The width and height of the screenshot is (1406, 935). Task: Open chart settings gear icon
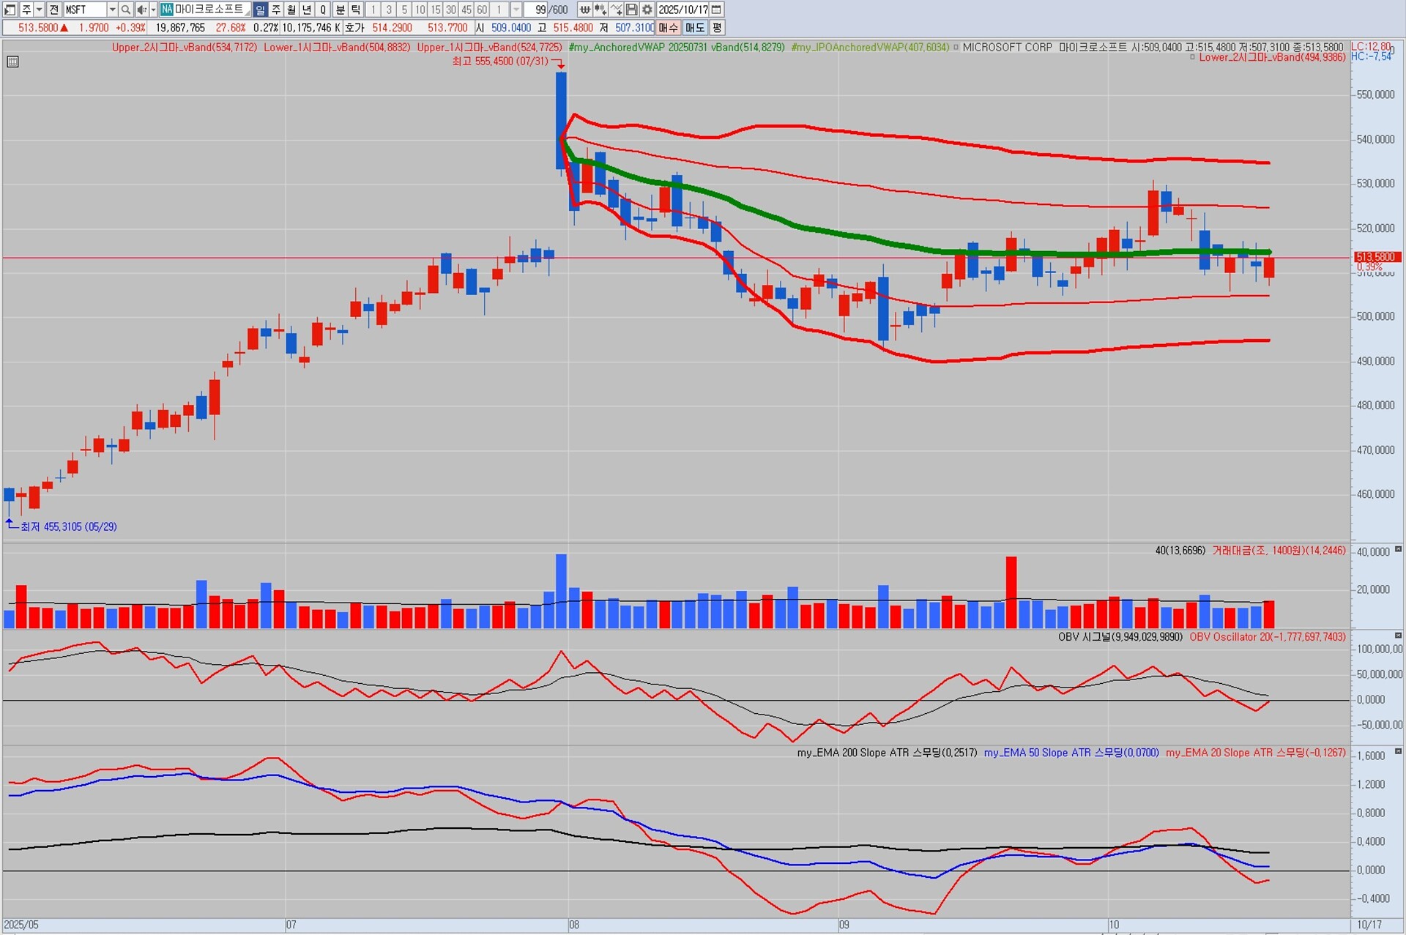tap(647, 10)
